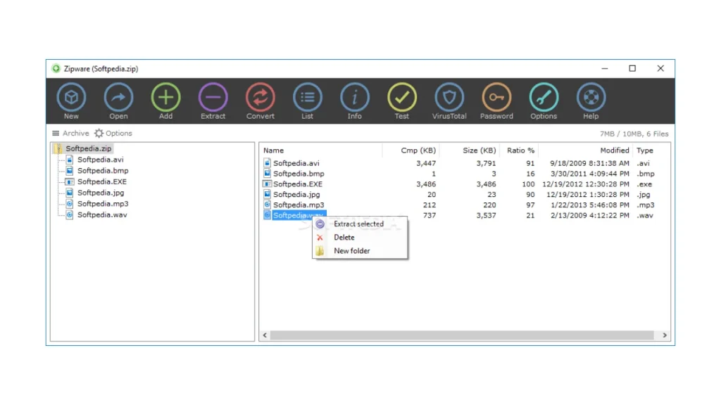Image resolution: width=721 pixels, height=405 pixels.
Task: Select Softpedia.EXE row in file list
Action: pos(465,184)
